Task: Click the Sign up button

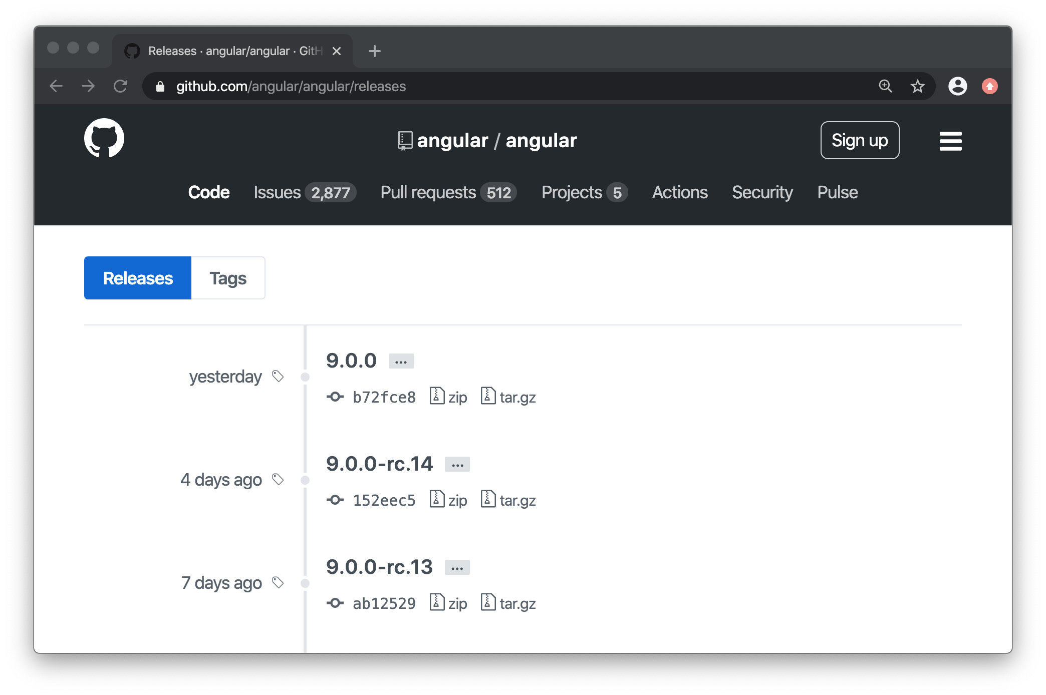Action: coord(861,140)
